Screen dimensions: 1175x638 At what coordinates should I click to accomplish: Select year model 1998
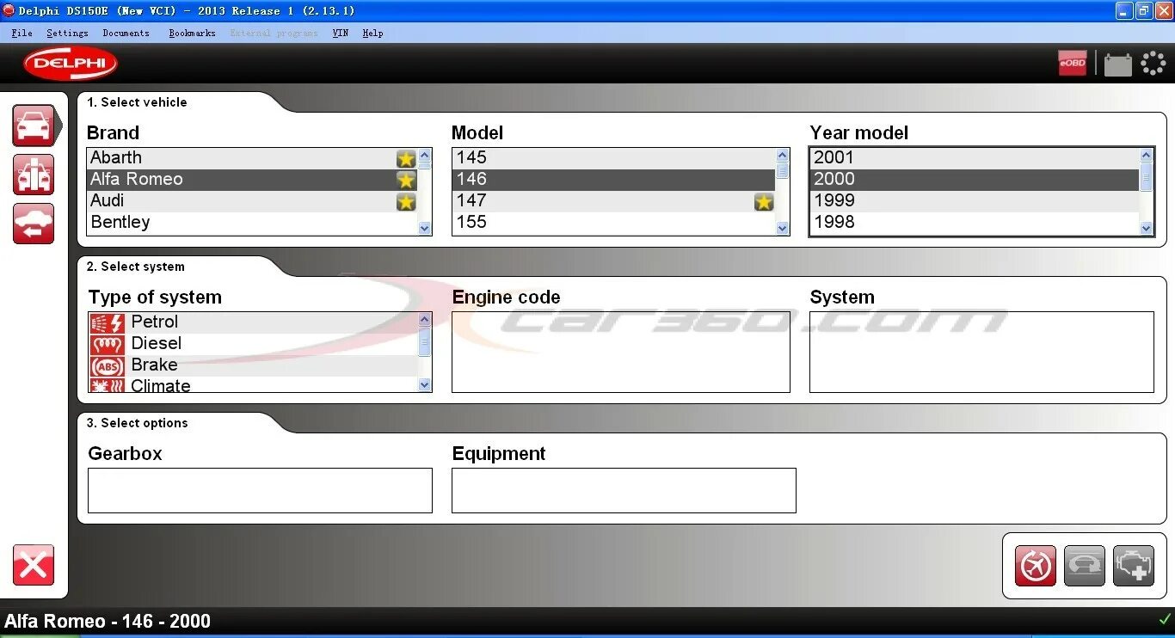pyautogui.click(x=975, y=223)
